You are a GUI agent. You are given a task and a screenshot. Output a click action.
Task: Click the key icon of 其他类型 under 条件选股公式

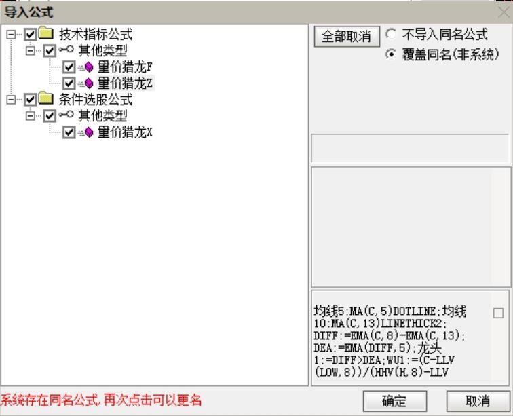(x=66, y=115)
